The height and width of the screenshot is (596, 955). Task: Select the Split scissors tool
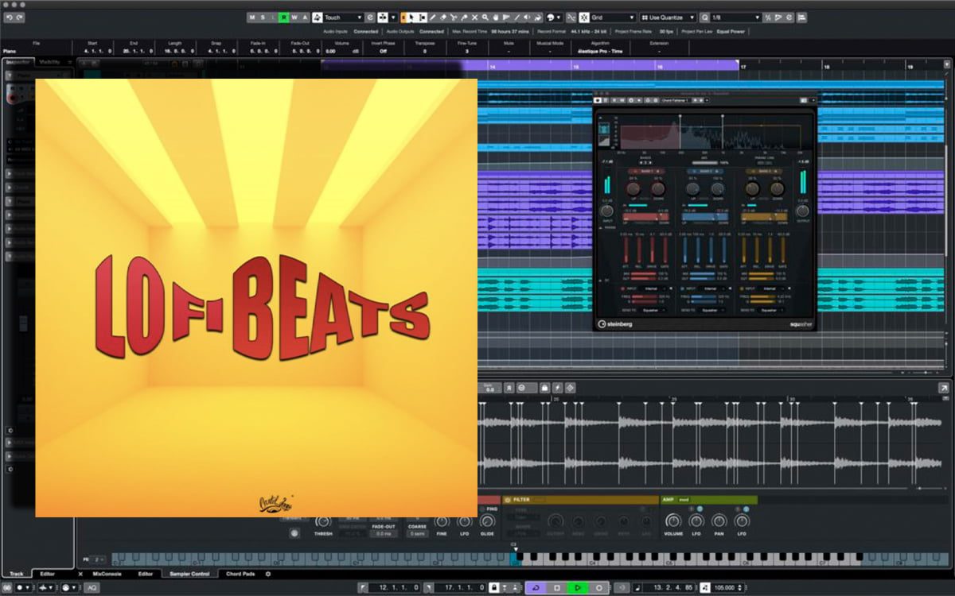pyautogui.click(x=454, y=17)
